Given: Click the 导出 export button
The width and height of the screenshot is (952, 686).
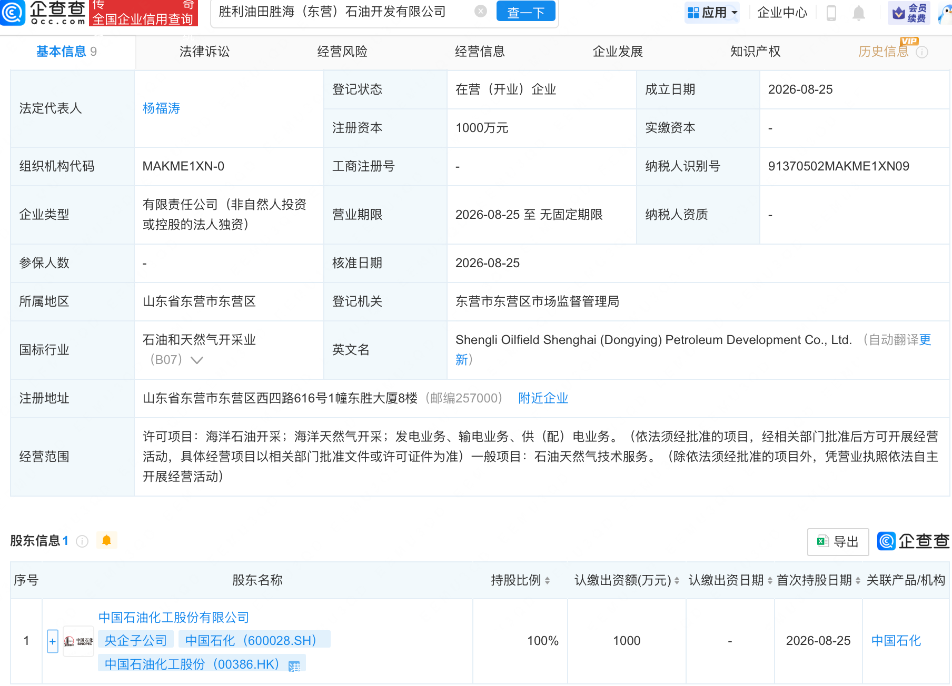Looking at the screenshot, I should pos(838,542).
